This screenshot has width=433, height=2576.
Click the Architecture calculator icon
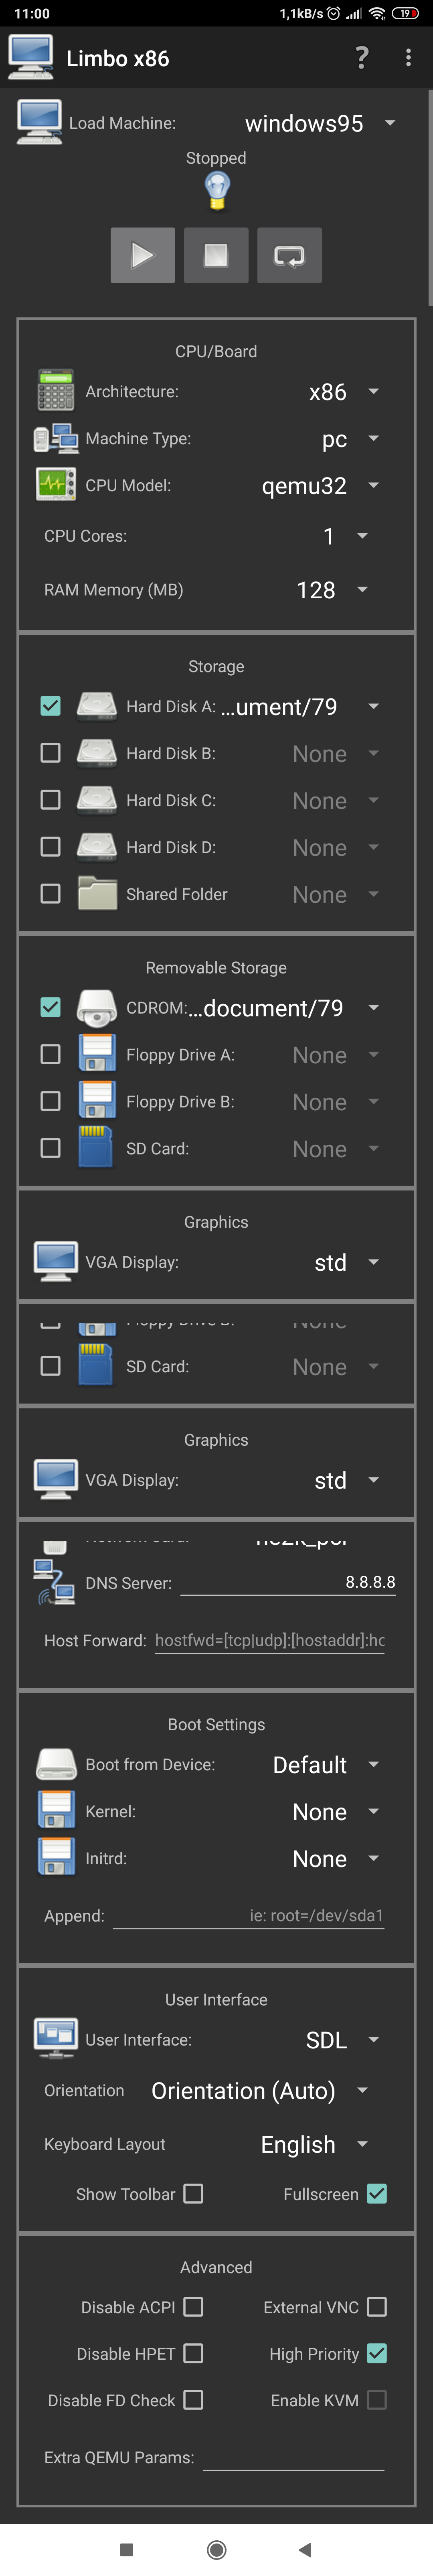(56, 391)
